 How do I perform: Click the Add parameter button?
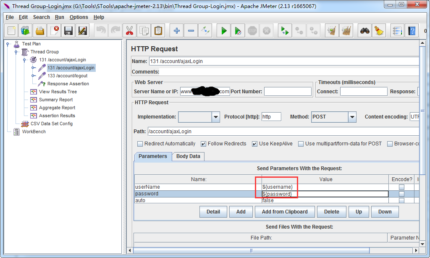pyautogui.click(x=241, y=212)
